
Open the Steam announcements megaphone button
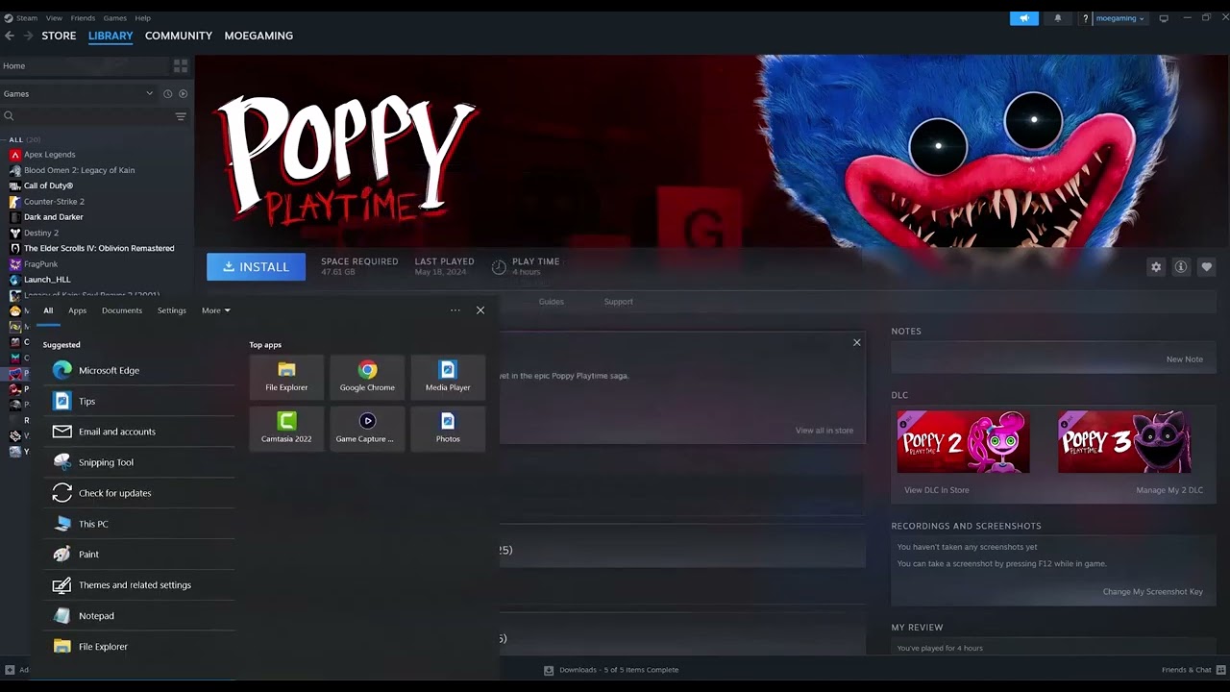tap(1024, 18)
